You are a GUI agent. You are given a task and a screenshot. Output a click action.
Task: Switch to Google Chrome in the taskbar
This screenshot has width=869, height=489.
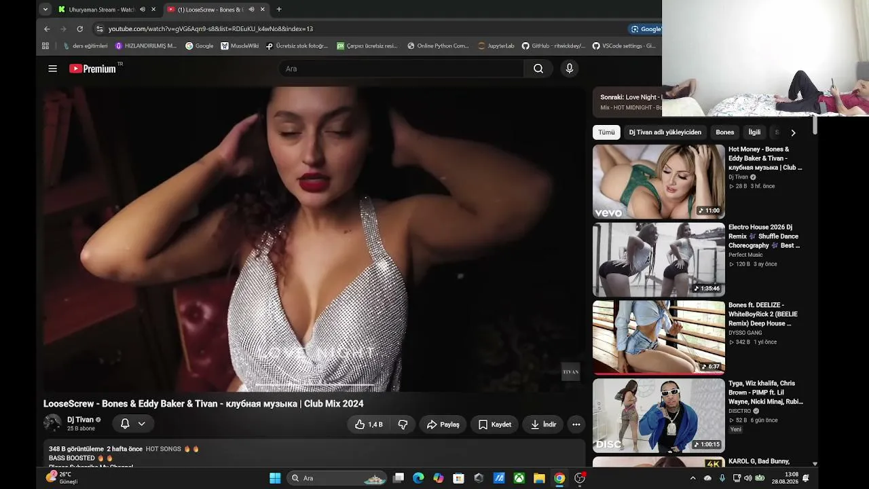click(559, 478)
